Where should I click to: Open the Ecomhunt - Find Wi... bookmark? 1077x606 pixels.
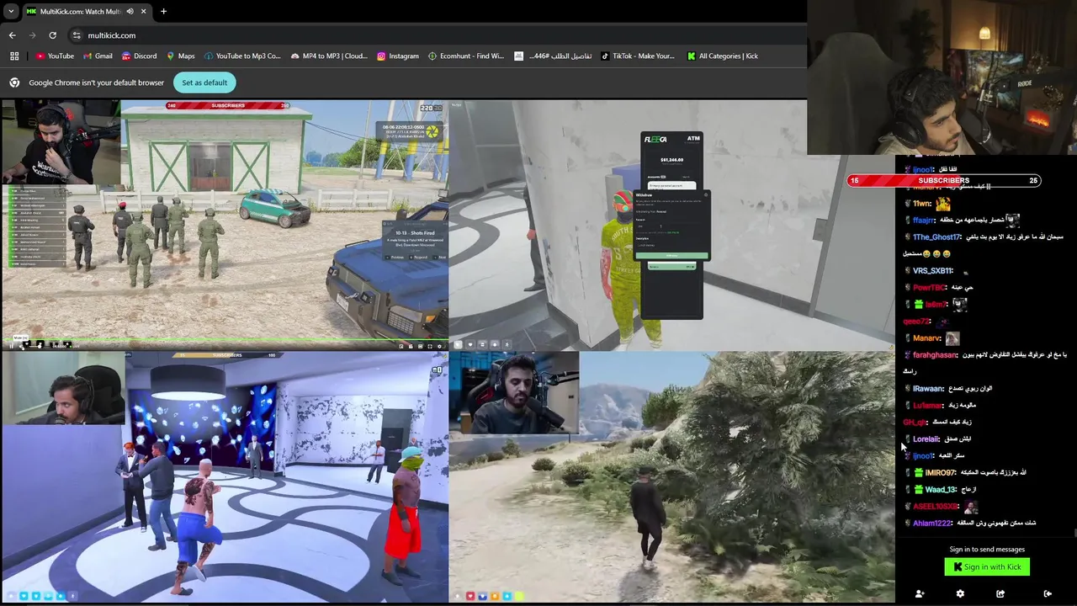pos(465,56)
